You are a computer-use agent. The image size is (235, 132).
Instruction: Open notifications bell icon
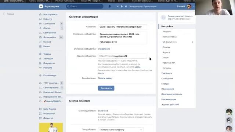pos(110,7)
